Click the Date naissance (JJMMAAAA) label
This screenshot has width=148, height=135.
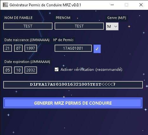[x=27, y=40]
